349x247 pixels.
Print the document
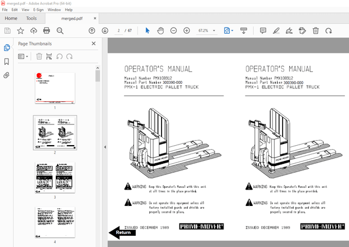47,30
